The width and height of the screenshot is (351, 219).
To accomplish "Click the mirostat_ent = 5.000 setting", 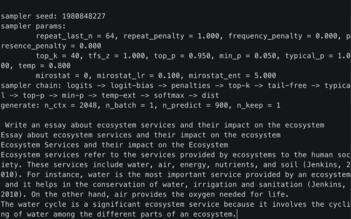I will coord(232,76).
